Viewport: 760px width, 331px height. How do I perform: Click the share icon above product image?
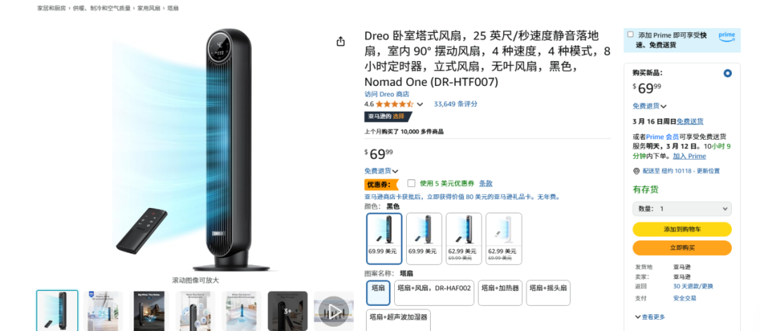click(x=341, y=41)
